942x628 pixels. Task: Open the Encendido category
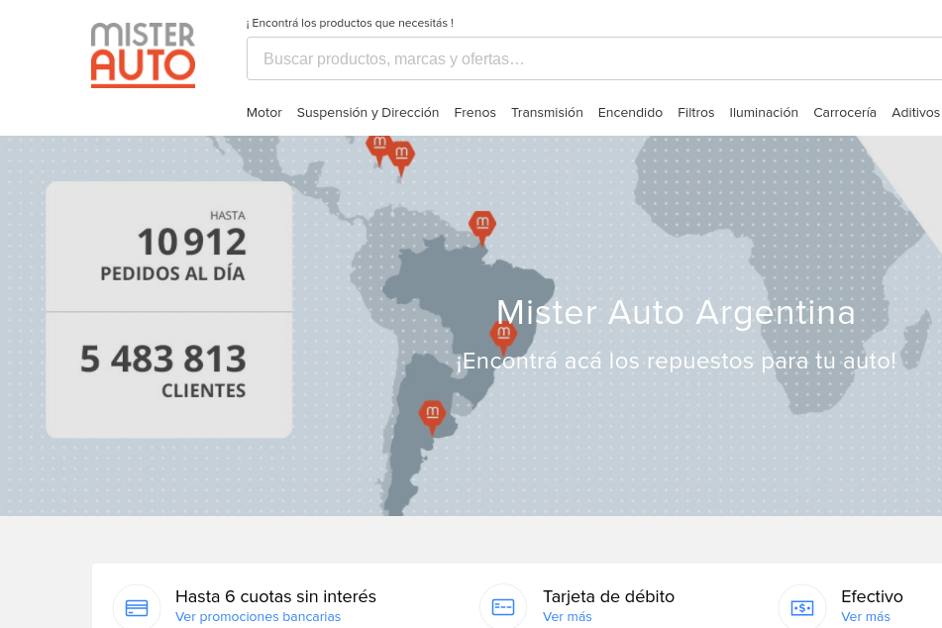pos(630,113)
